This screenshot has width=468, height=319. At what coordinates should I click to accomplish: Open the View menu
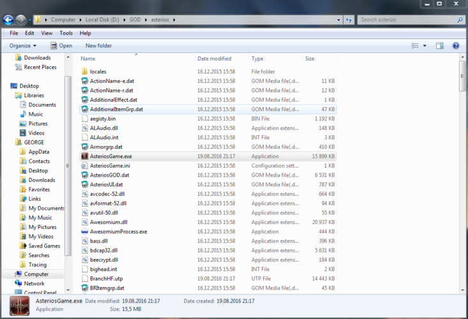[47, 33]
